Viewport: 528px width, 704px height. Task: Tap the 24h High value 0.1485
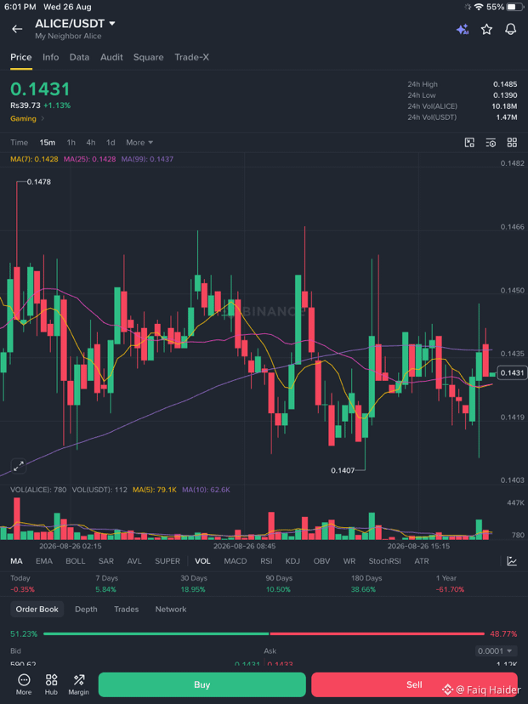point(505,84)
